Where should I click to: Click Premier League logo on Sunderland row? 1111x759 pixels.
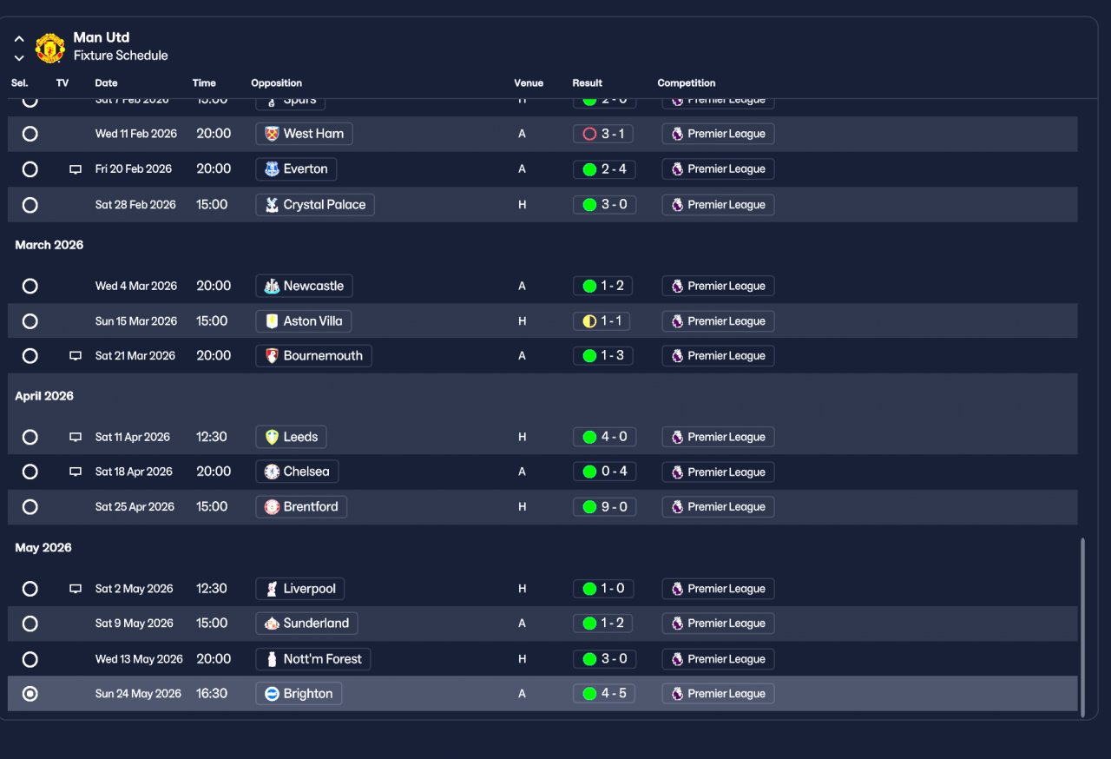(x=677, y=624)
